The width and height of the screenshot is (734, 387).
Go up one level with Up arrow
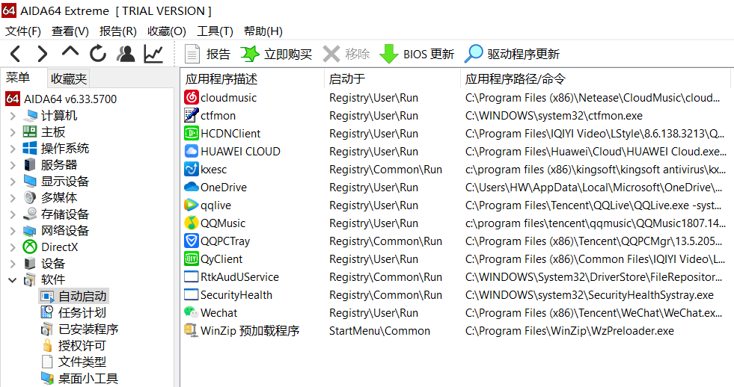(x=70, y=53)
